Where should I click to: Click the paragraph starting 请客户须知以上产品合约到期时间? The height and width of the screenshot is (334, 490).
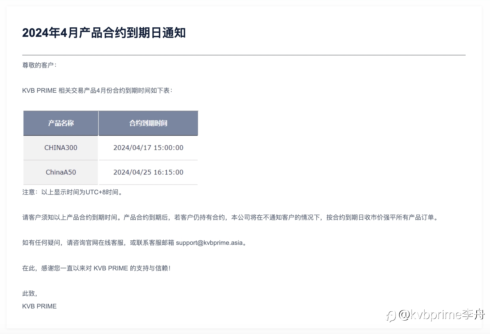click(231, 218)
